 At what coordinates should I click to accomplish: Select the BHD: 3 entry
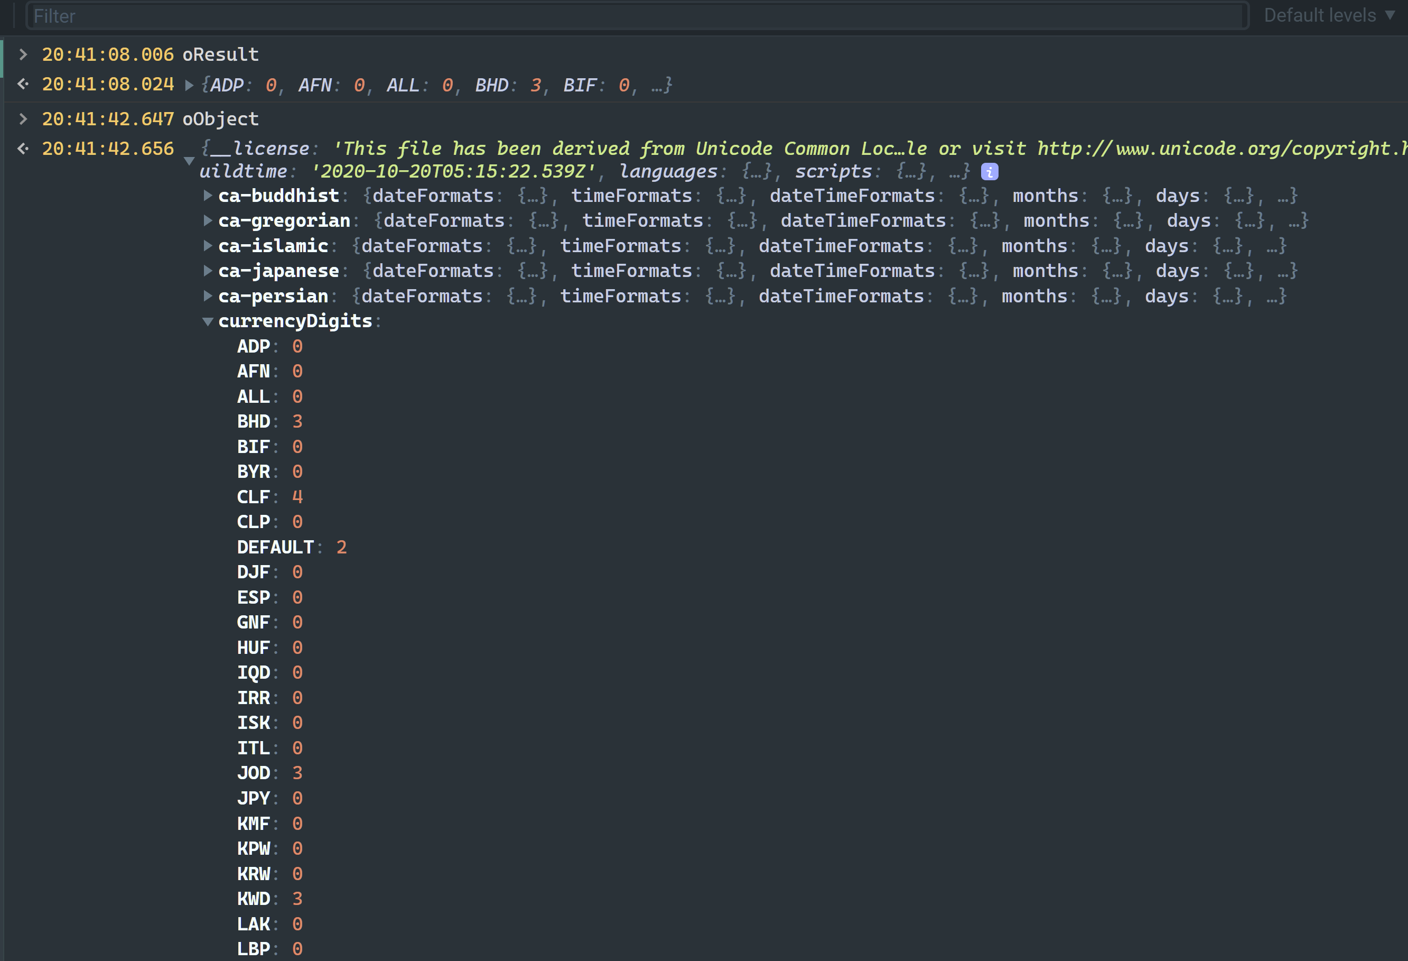[269, 421]
